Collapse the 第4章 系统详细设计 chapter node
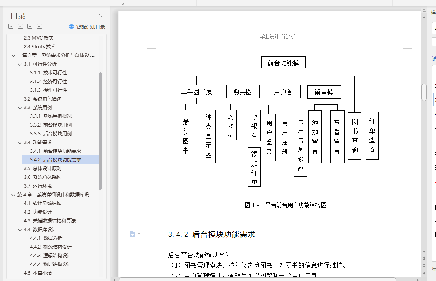436x281 pixels. coord(13,195)
